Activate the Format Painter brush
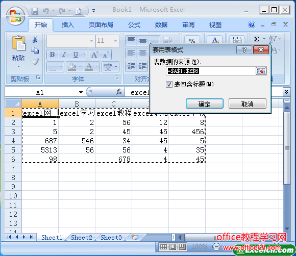 click(x=35, y=62)
